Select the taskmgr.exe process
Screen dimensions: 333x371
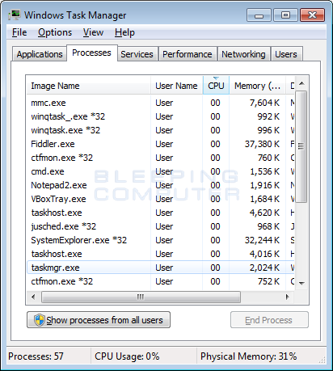tap(161, 268)
